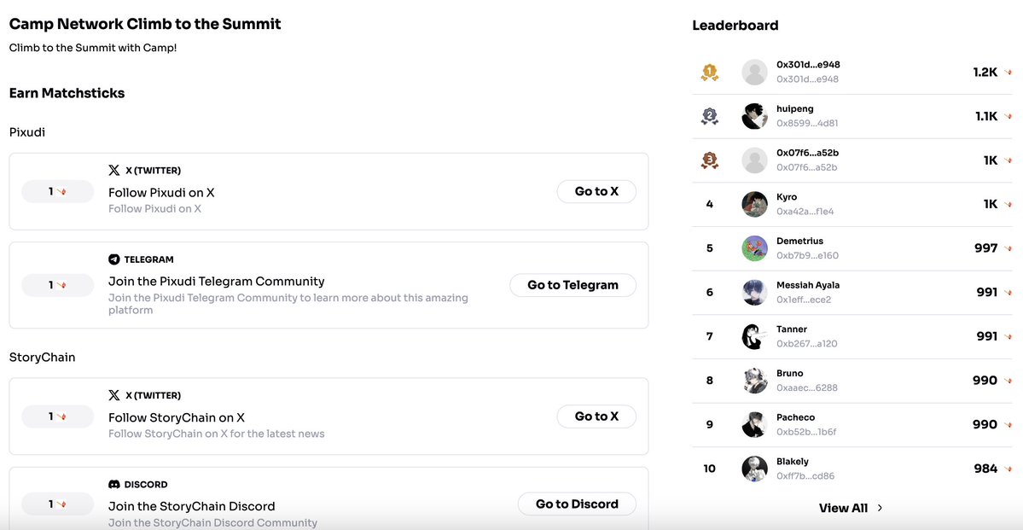Open huipeng's avatar on the leaderboard
Screen dimensions: 1023x530
click(755, 116)
